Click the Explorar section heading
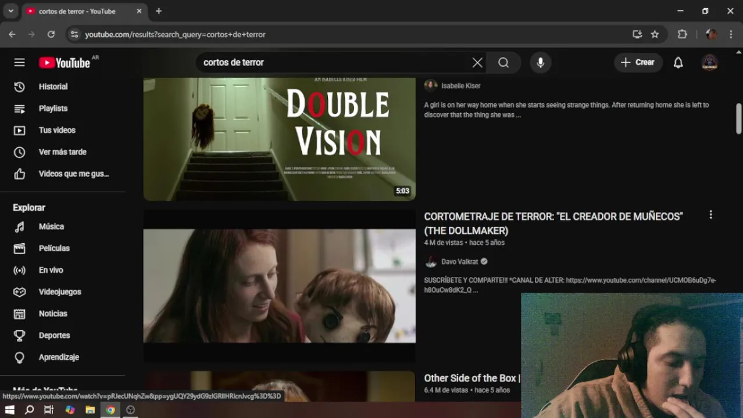 [x=29, y=207]
